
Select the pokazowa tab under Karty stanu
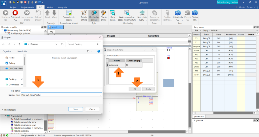(x=199, y=116)
